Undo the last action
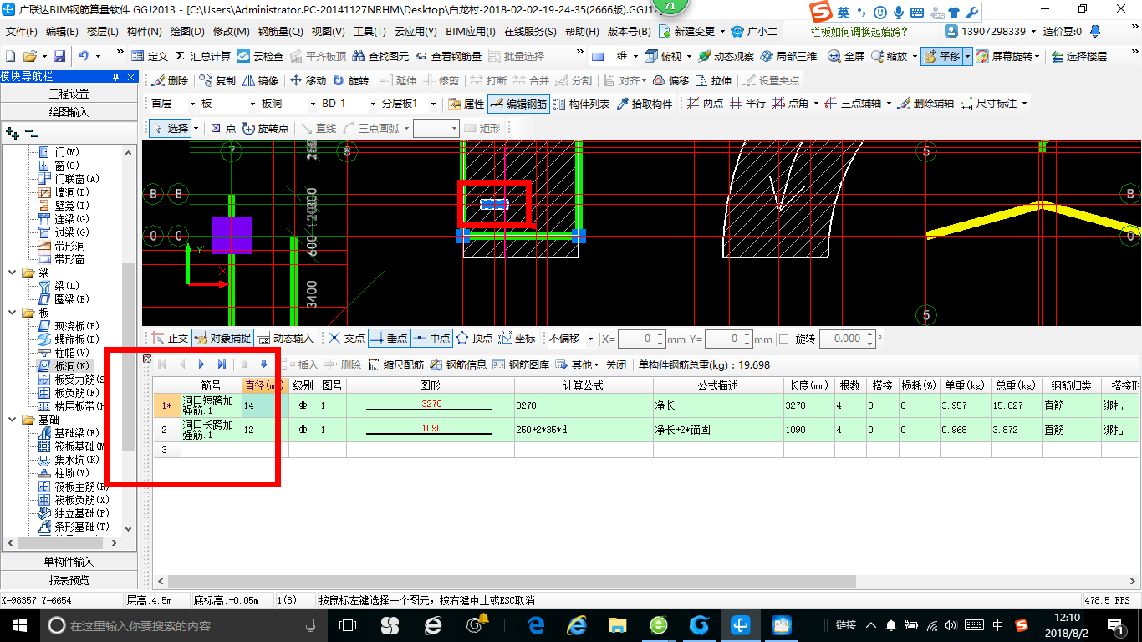 tap(84, 56)
